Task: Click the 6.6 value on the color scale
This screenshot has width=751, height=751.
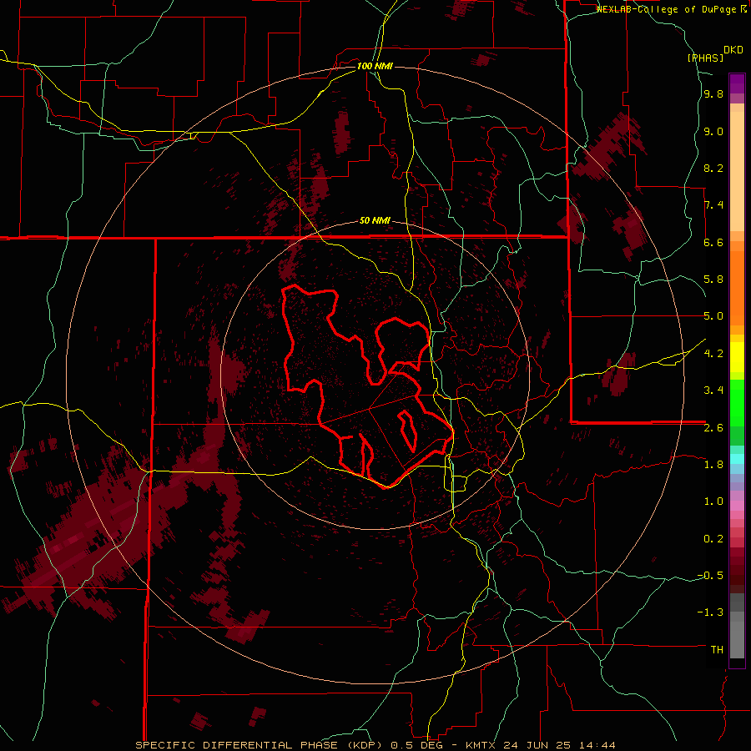Action: pos(713,242)
